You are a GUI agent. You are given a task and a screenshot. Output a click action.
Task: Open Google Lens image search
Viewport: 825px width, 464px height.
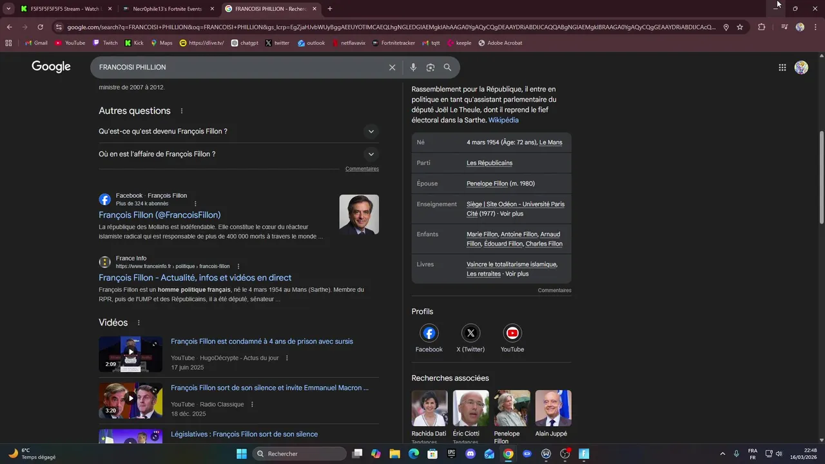pos(431,67)
